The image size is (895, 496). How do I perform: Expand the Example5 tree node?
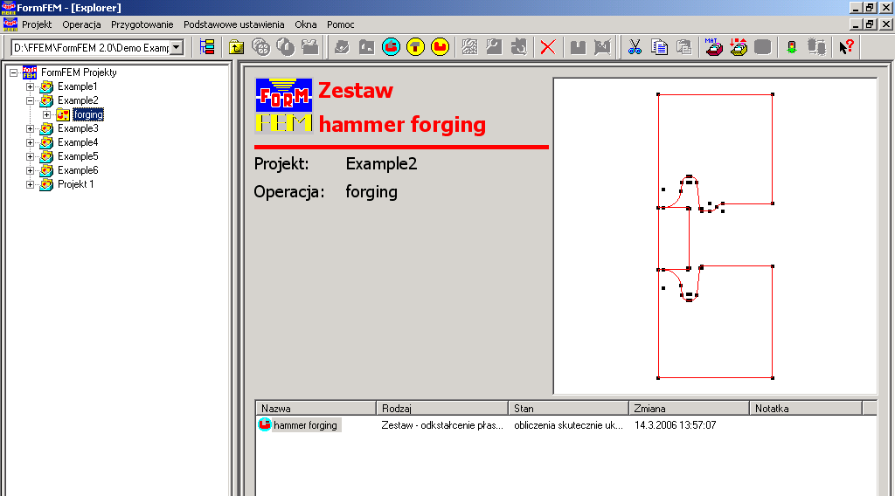(x=31, y=157)
